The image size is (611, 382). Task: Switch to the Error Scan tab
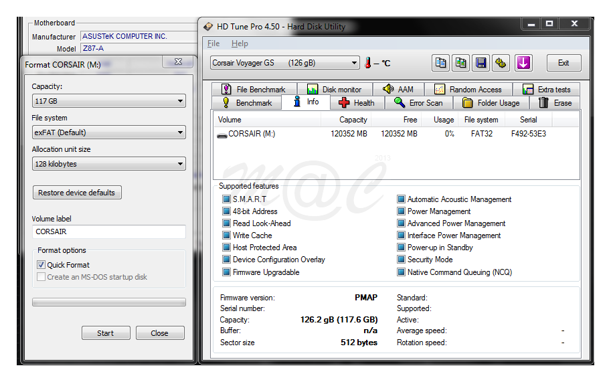click(419, 103)
